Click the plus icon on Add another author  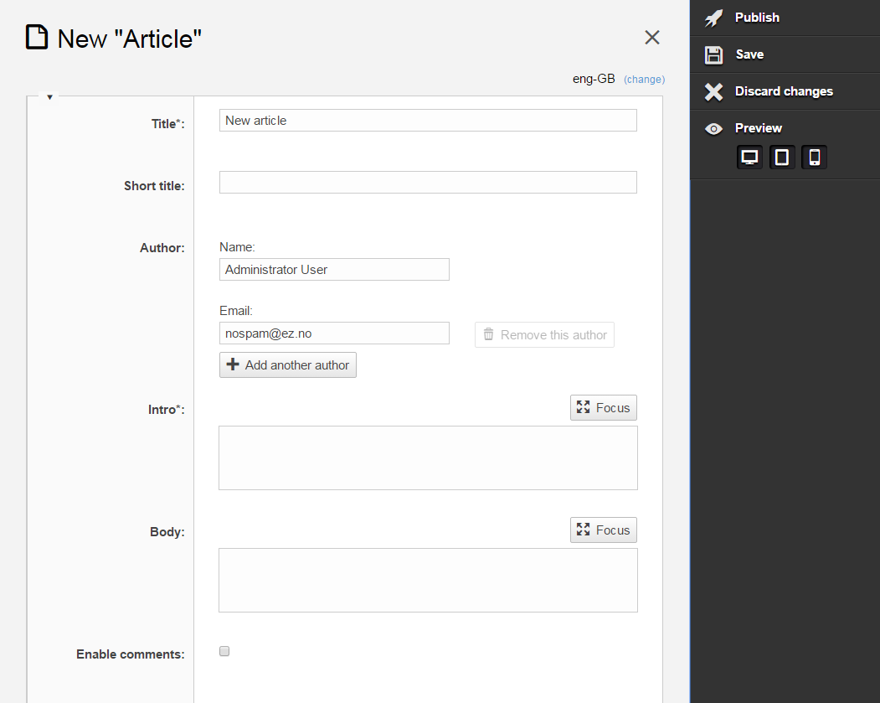pyautogui.click(x=233, y=364)
